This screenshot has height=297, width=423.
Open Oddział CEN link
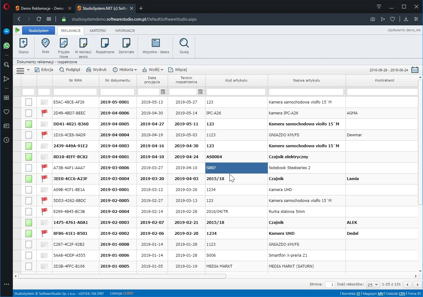click(x=402, y=294)
